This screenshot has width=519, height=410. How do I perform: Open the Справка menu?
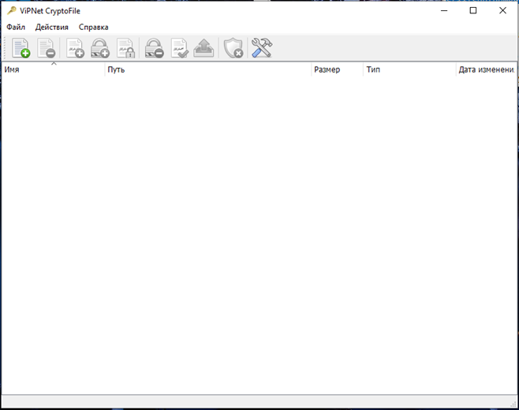click(93, 27)
